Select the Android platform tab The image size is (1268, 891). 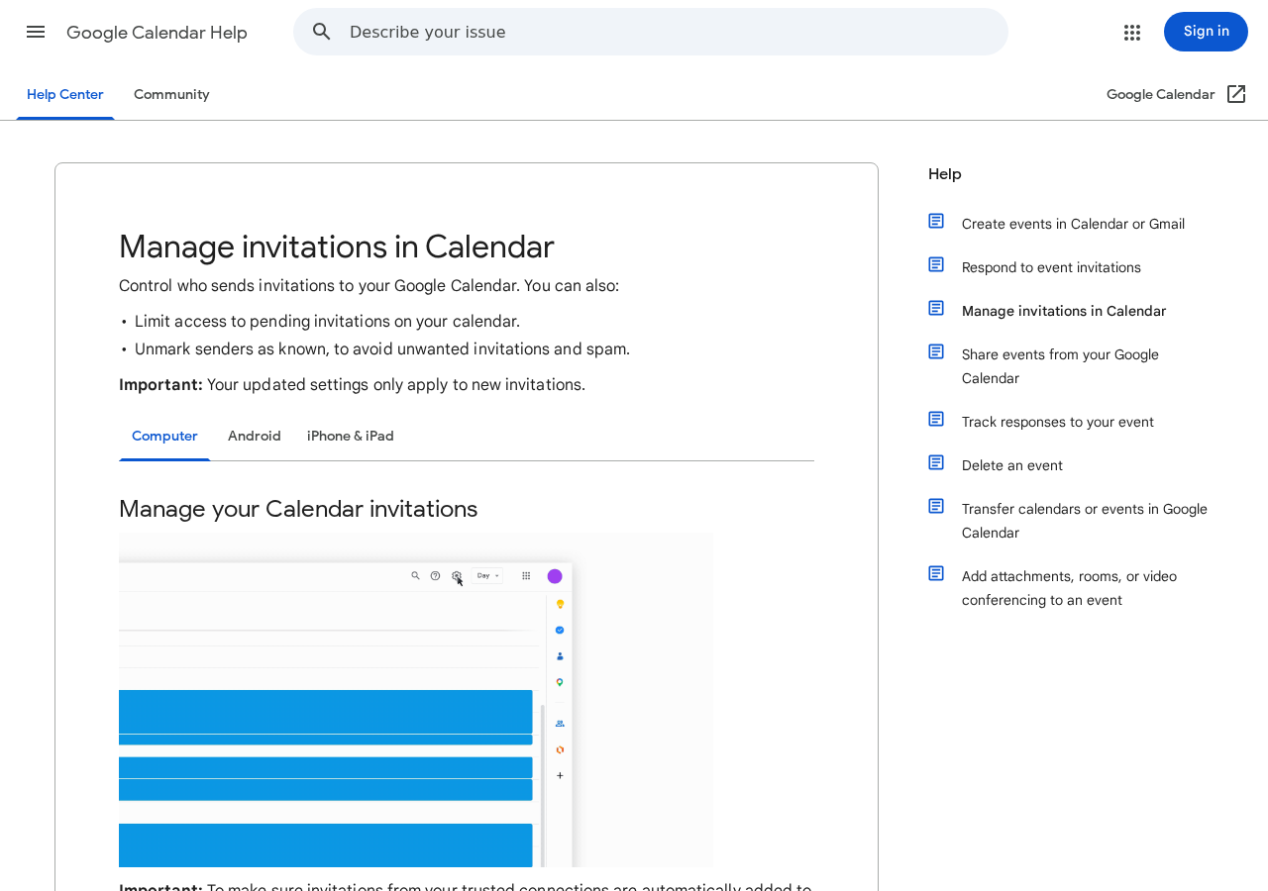pyautogui.click(x=255, y=437)
